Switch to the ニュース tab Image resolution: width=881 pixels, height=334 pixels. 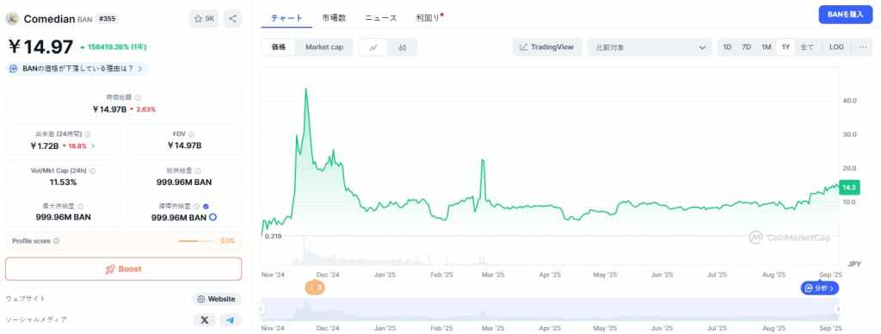381,18
